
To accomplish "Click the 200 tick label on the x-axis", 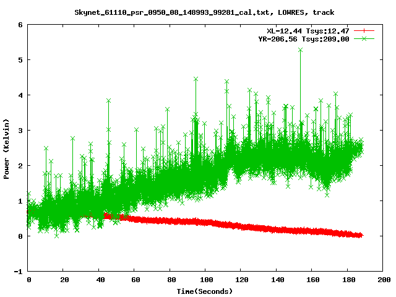I will pos(382,280).
